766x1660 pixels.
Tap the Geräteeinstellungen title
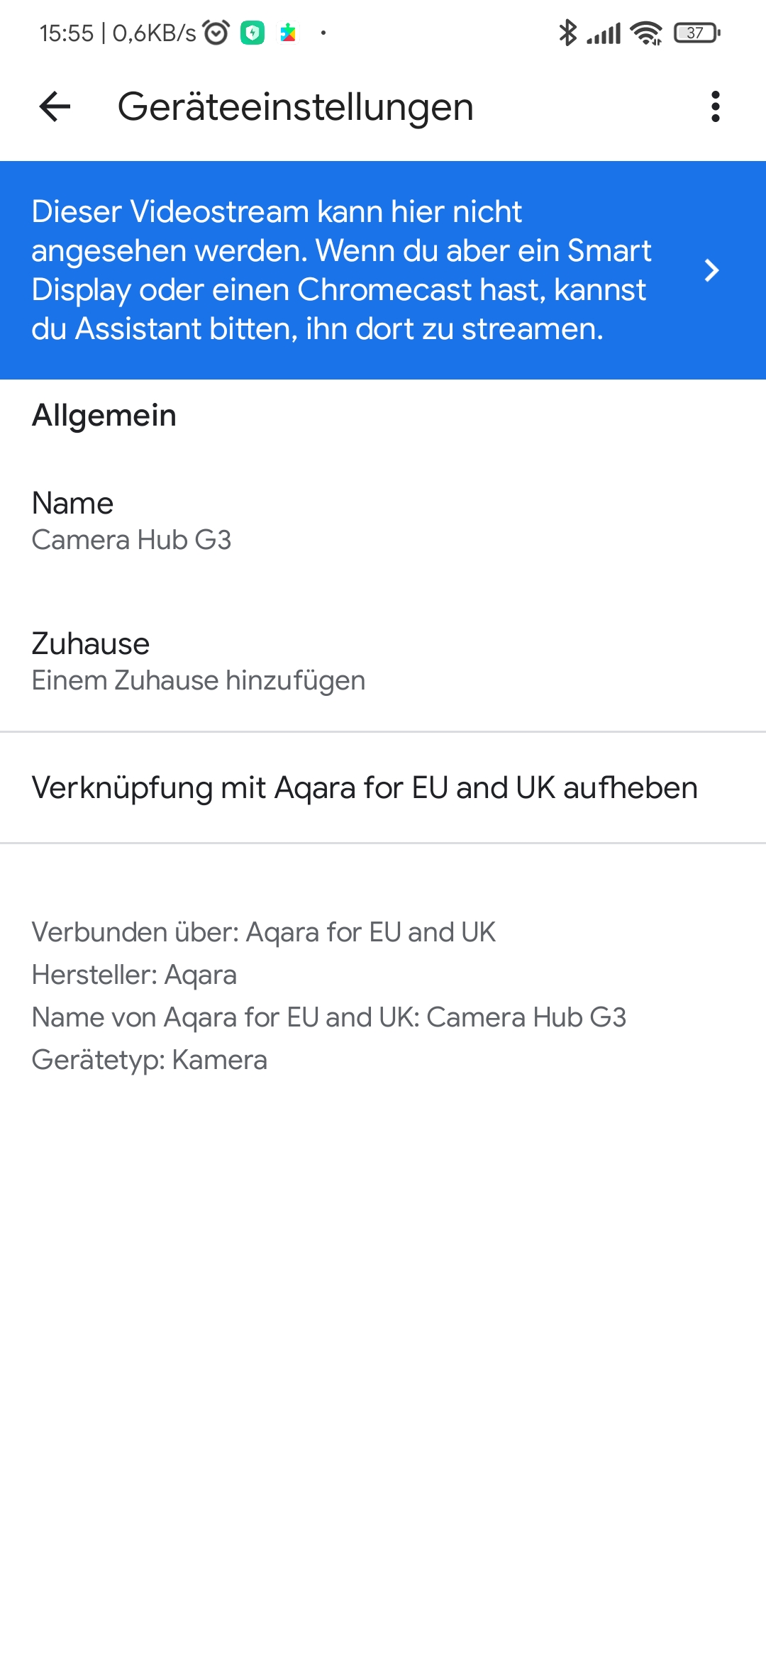(x=295, y=107)
